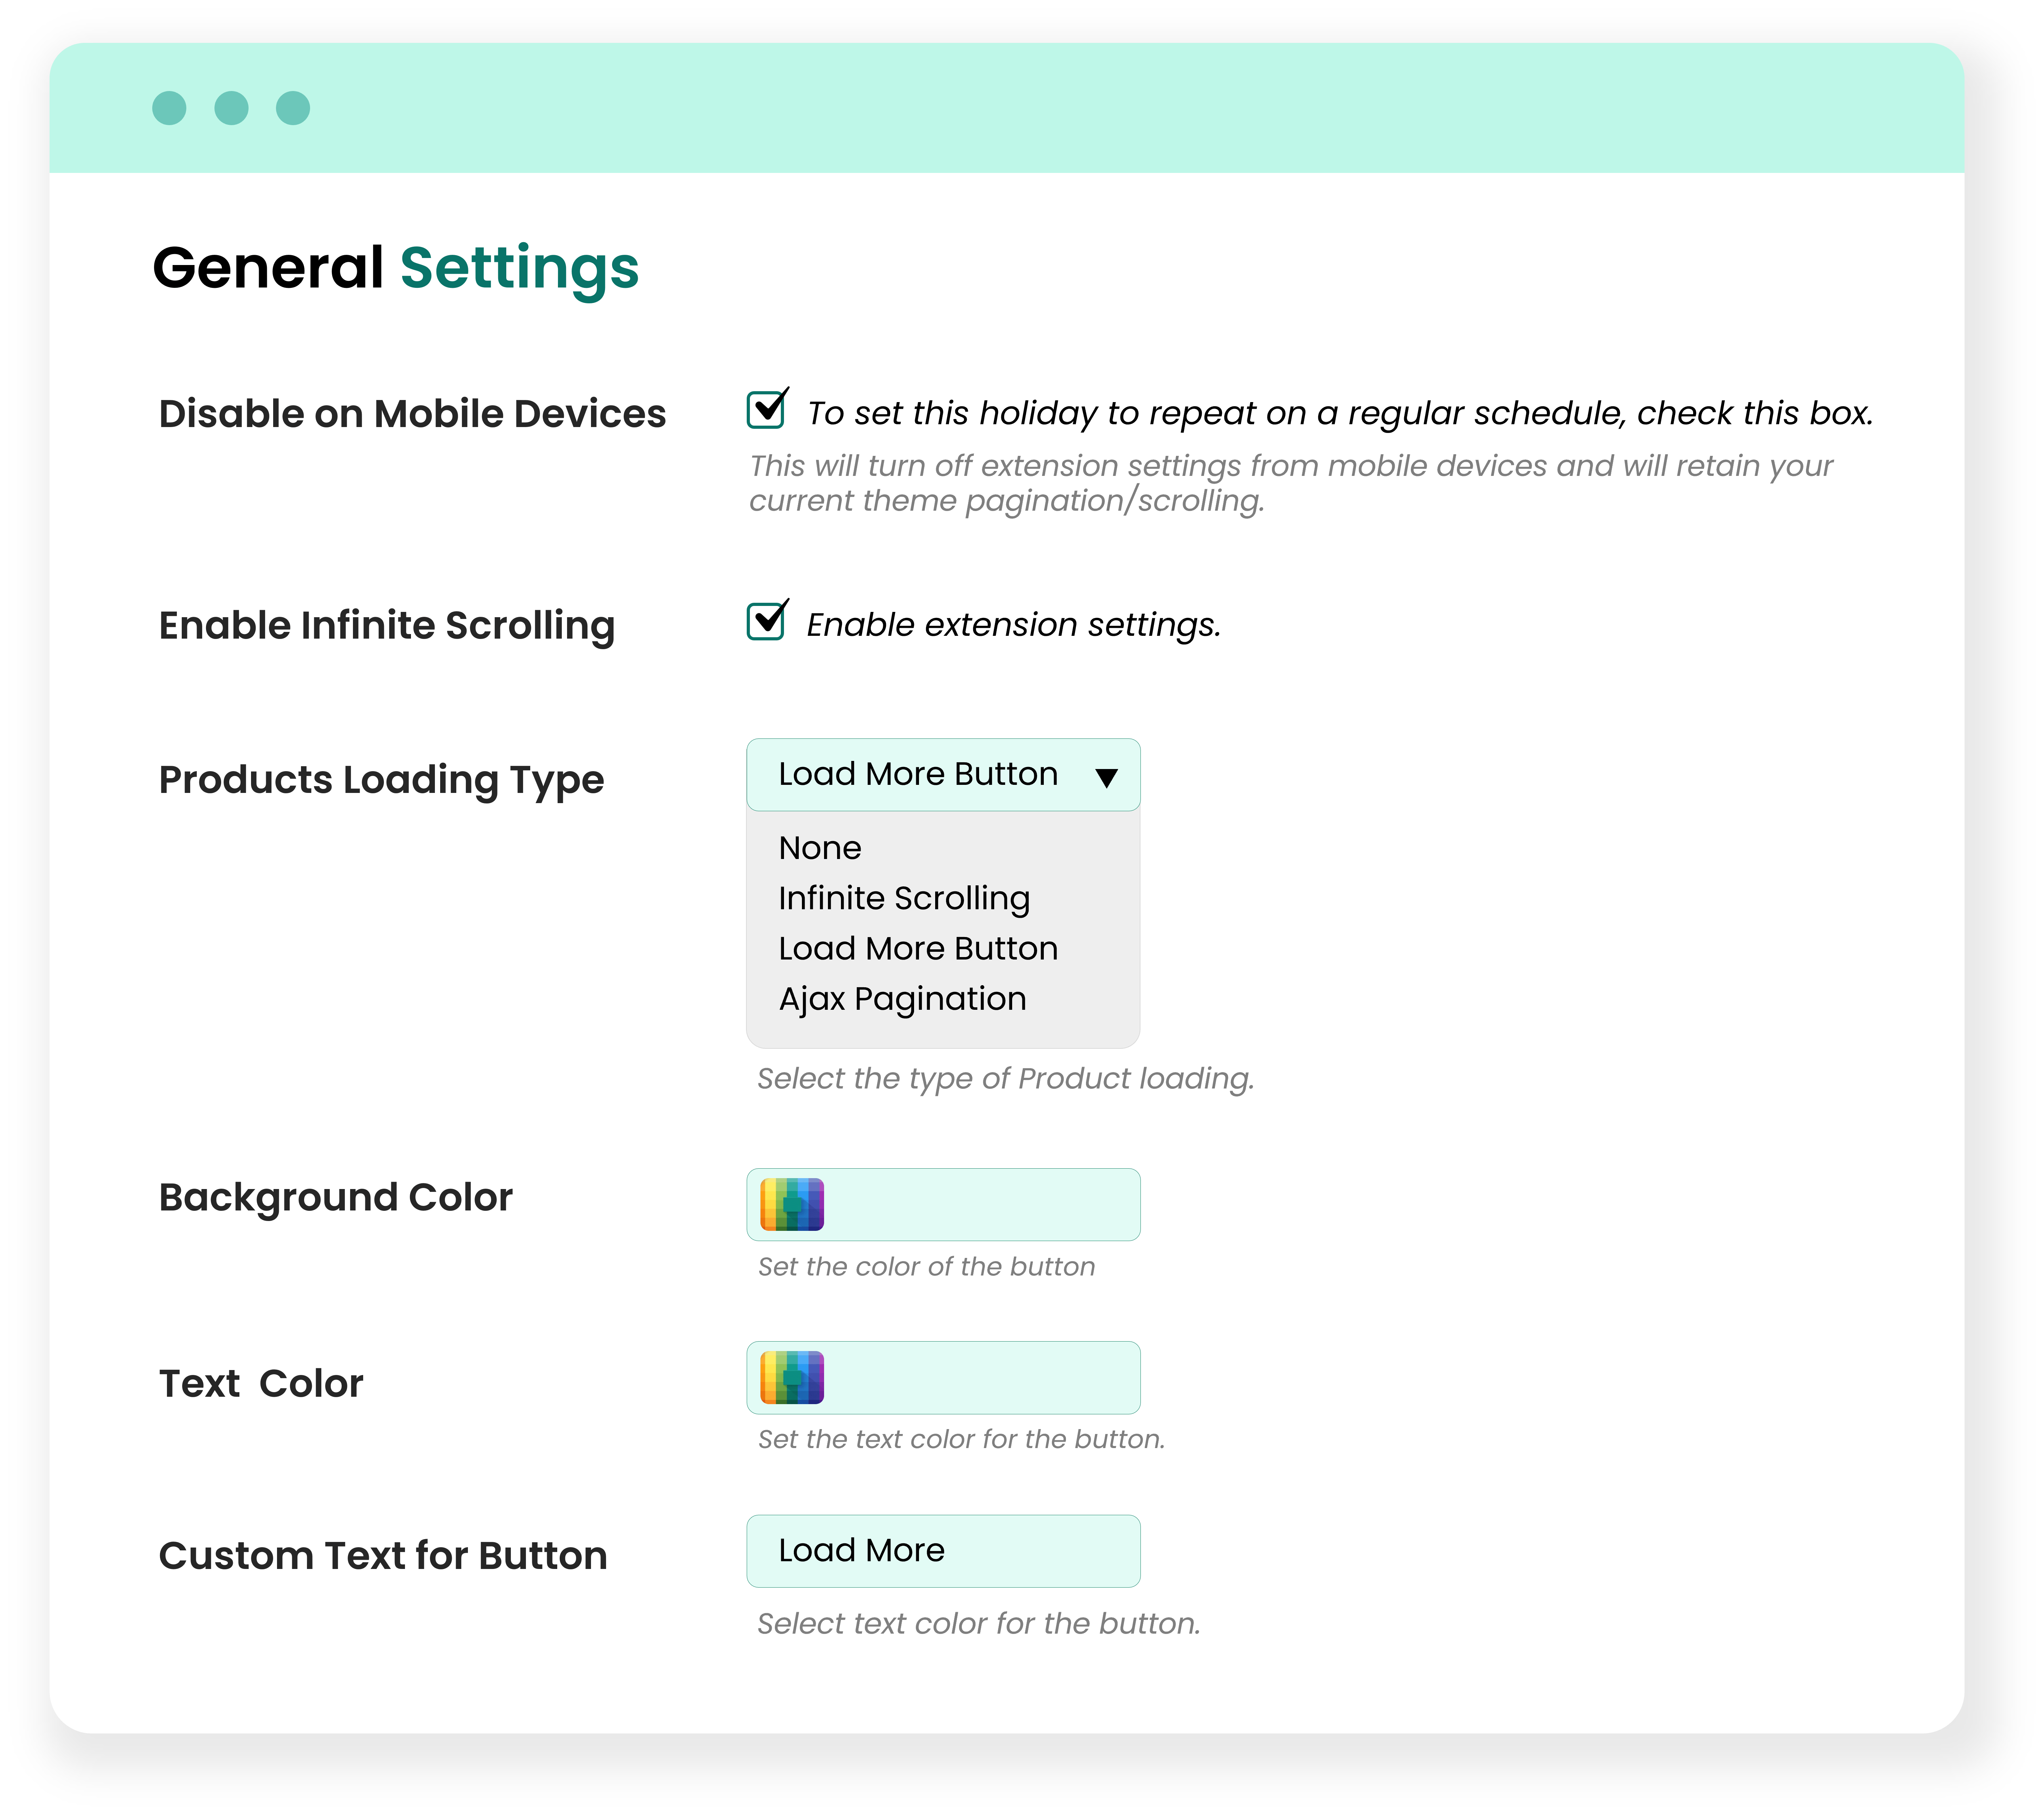Select Infinite Scrolling option in list
The height and width of the screenshot is (1815, 2044).
[x=904, y=898]
